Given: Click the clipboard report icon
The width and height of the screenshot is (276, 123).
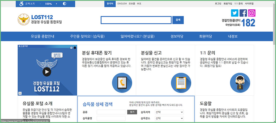Looking at the screenshot, I should pyautogui.click(x=181, y=83).
